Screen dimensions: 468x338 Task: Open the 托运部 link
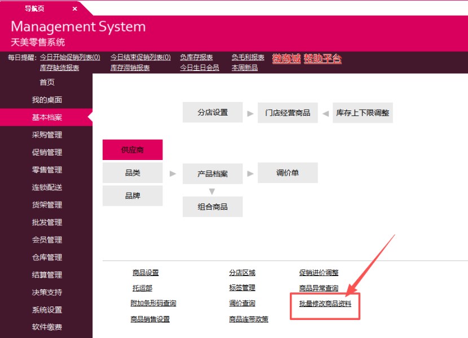click(142, 288)
